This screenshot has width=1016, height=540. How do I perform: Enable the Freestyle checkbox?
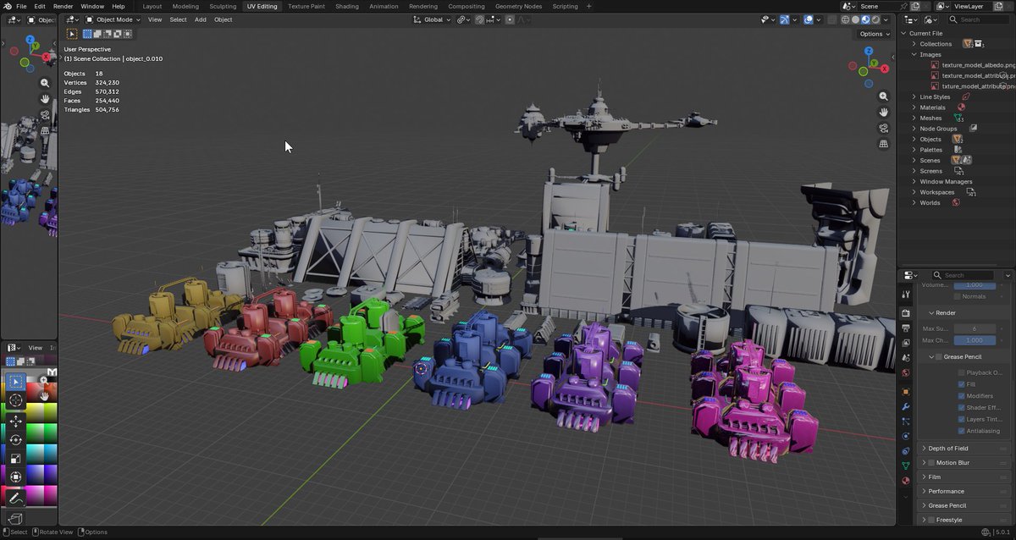[931, 520]
